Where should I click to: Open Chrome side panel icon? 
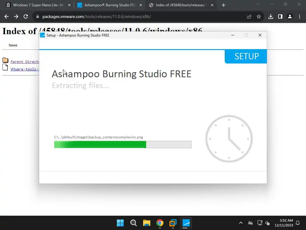(x=280, y=17)
